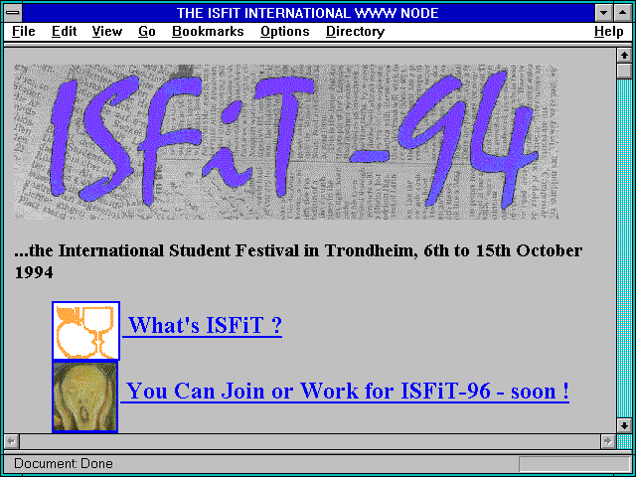Click the vertical scrollbar down arrow
The height and width of the screenshot is (477, 636).
point(624,426)
